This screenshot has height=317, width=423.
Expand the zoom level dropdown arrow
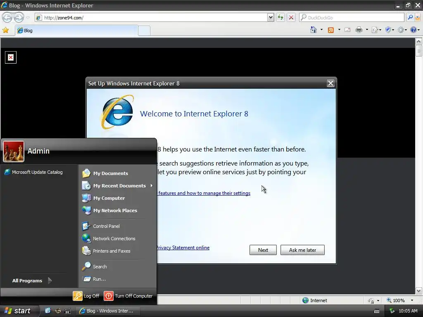[x=412, y=300]
